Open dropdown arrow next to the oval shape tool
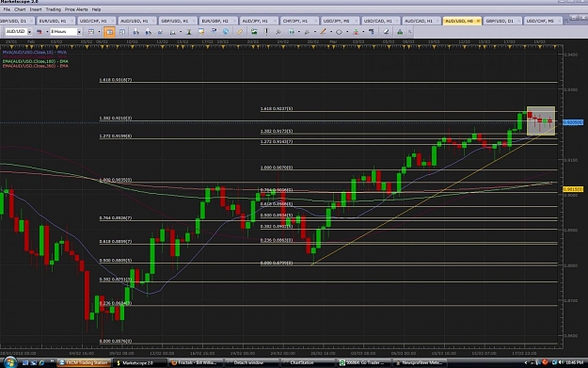Viewport: 588px width, 368px height. (x=347, y=32)
